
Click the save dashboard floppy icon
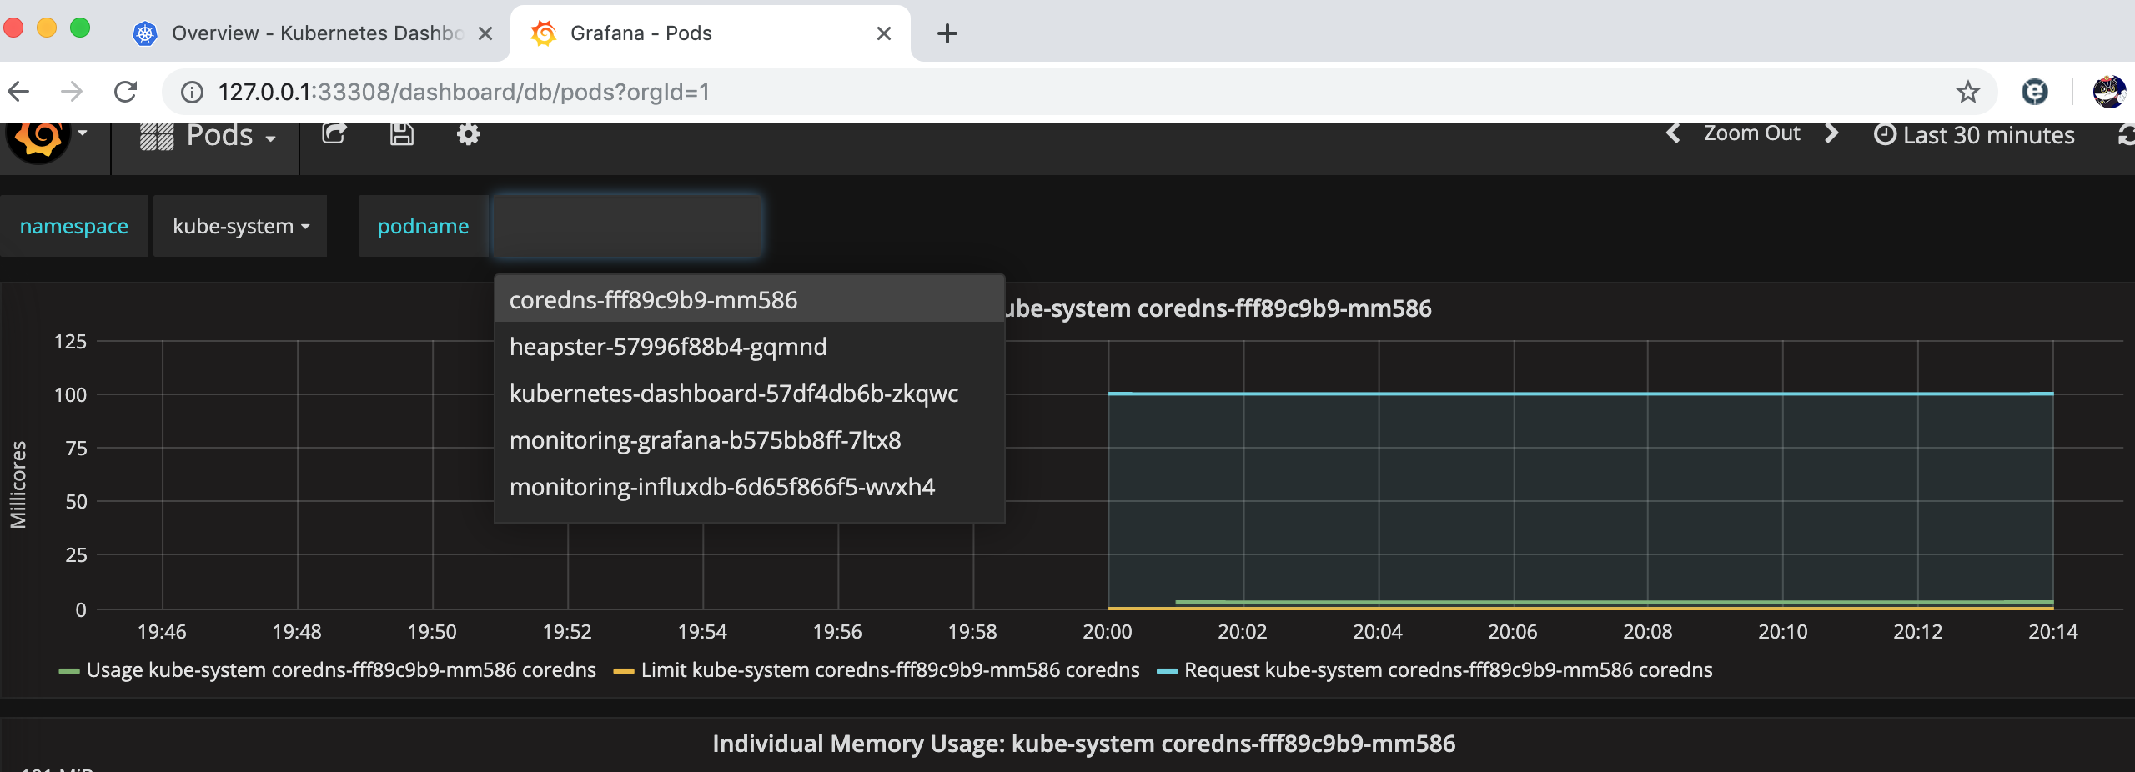point(401,133)
